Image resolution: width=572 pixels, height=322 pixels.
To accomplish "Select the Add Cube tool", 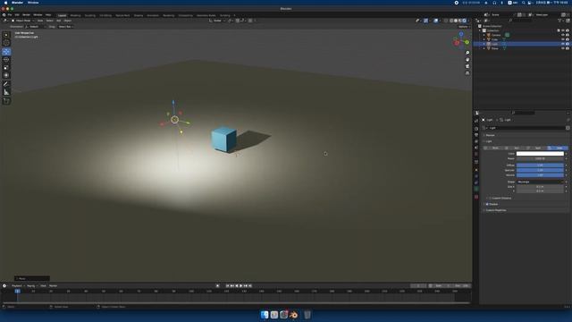I will point(6,101).
